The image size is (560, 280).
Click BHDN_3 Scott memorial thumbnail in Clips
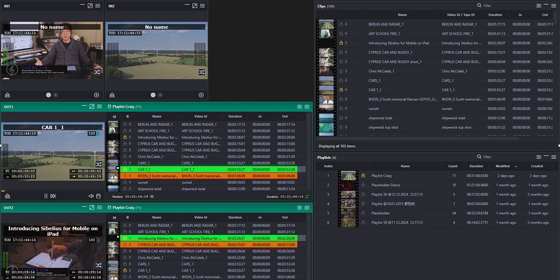(326, 99)
